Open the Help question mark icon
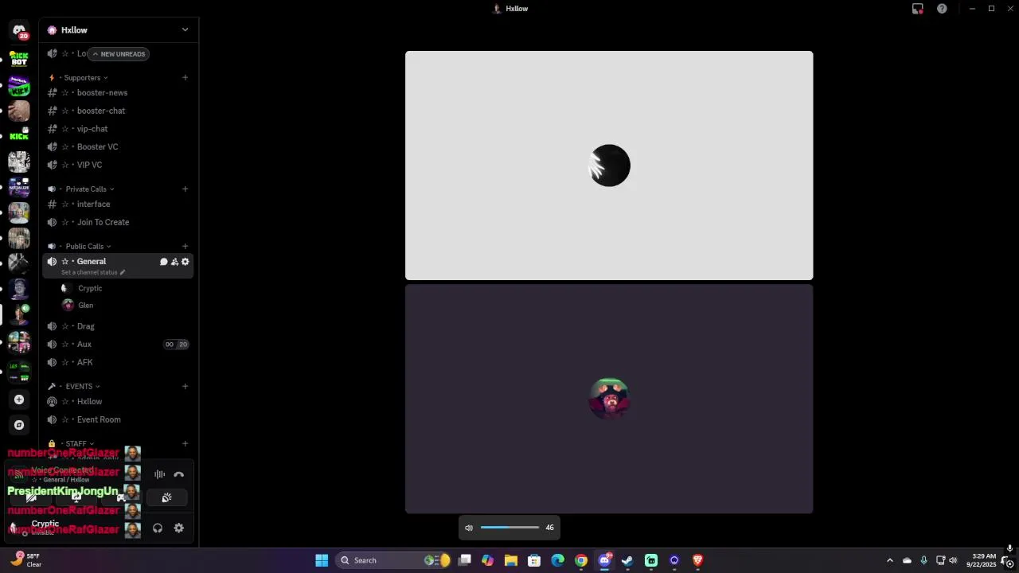The width and height of the screenshot is (1019, 573). coord(942,9)
